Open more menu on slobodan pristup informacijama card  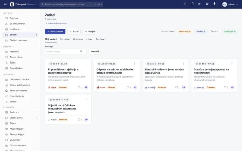135,64
